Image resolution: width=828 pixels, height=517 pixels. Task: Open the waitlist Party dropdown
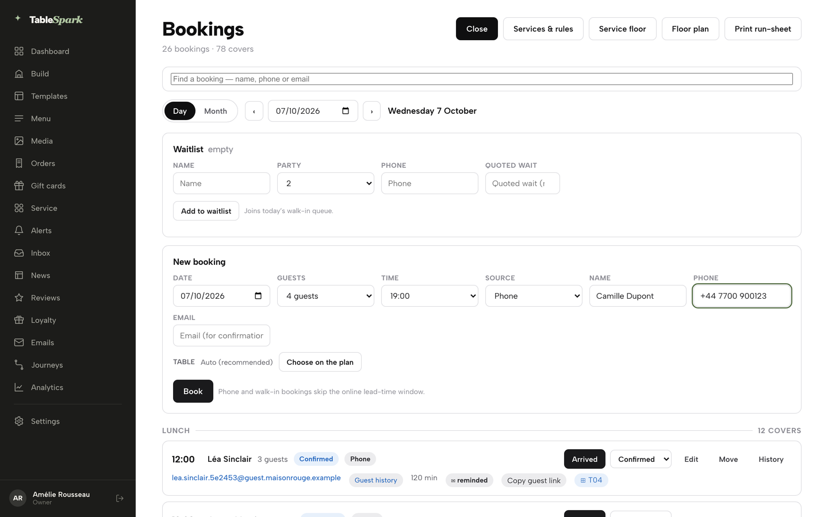tap(325, 183)
